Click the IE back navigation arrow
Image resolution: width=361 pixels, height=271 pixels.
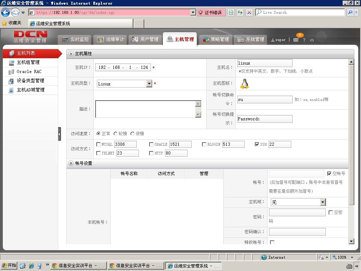click(5, 12)
